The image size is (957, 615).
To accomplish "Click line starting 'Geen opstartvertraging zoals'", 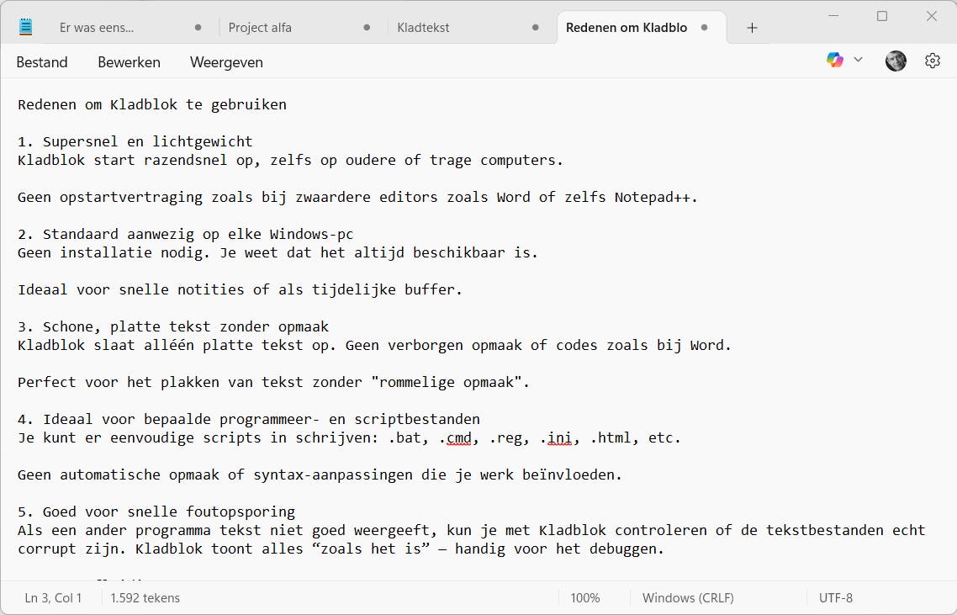I will point(357,197).
